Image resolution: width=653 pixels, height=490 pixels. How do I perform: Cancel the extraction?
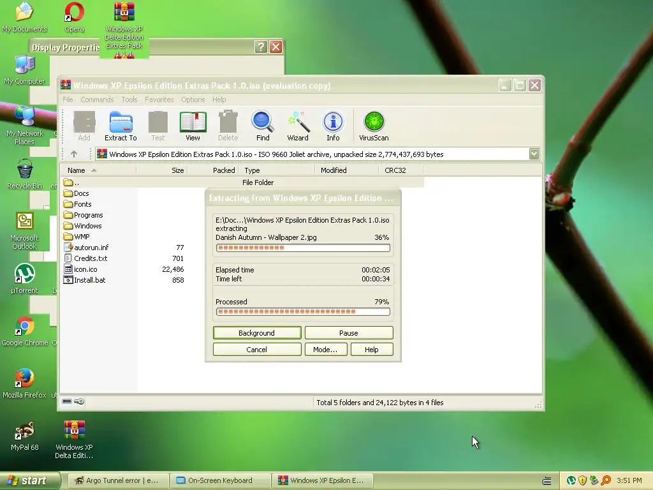coord(257,350)
